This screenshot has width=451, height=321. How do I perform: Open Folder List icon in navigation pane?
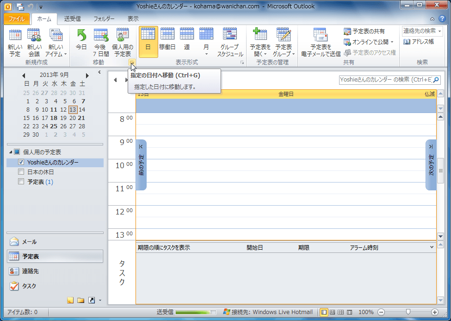coord(81,301)
